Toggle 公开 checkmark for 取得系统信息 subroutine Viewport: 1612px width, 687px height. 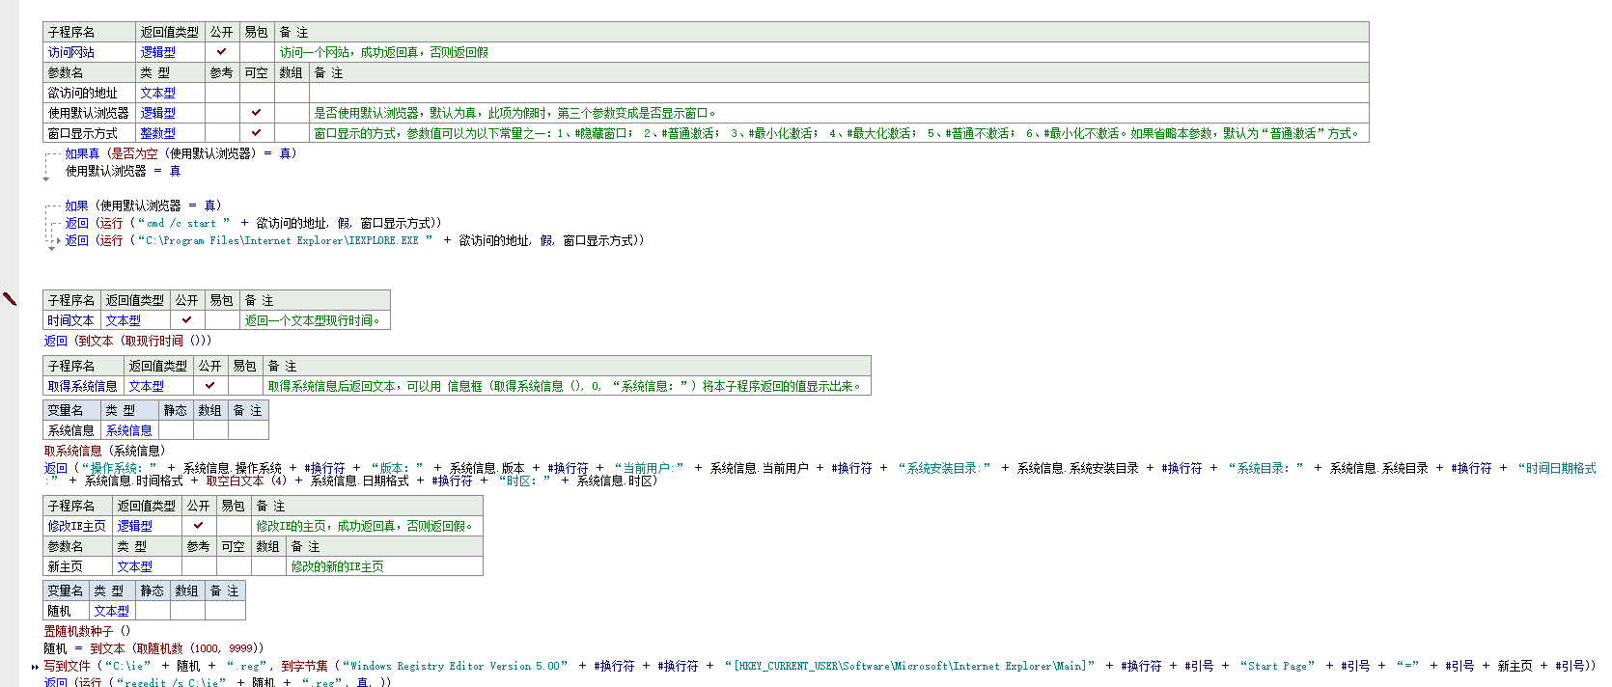[210, 386]
